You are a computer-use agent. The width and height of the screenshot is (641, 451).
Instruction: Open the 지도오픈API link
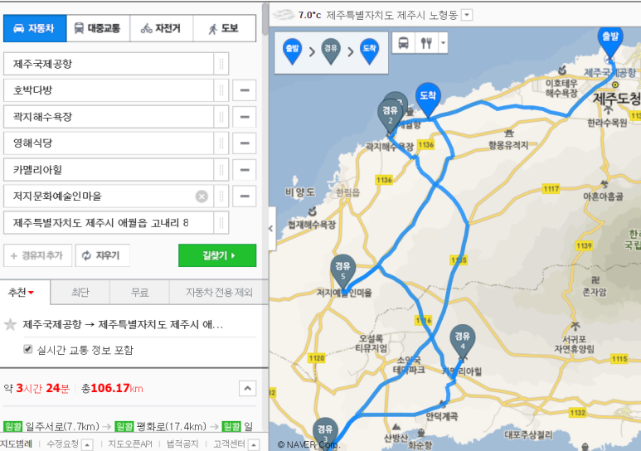point(130,444)
